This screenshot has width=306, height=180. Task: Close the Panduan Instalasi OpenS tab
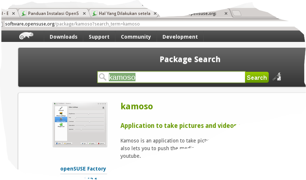84,13
